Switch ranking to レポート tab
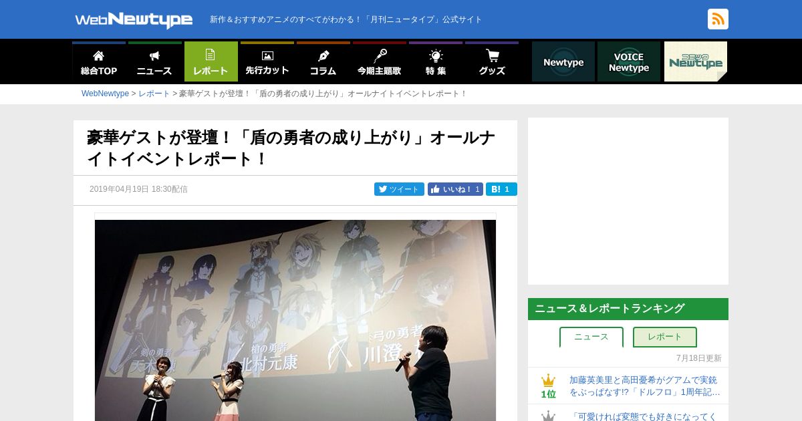Screen dimensions: 802x421 pos(665,337)
